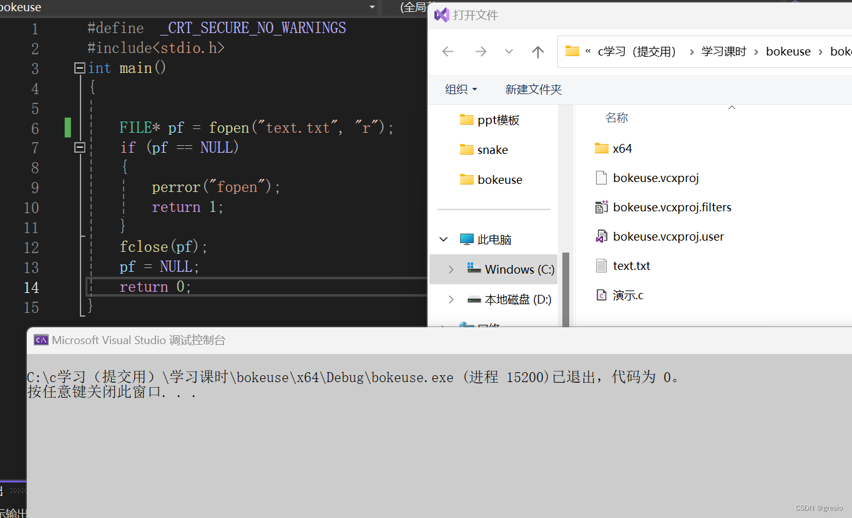The width and height of the screenshot is (852, 518).
Task: Select Windows (C:) drive
Action: 519,269
